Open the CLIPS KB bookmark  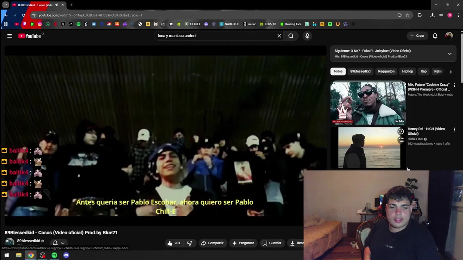coord(268,24)
